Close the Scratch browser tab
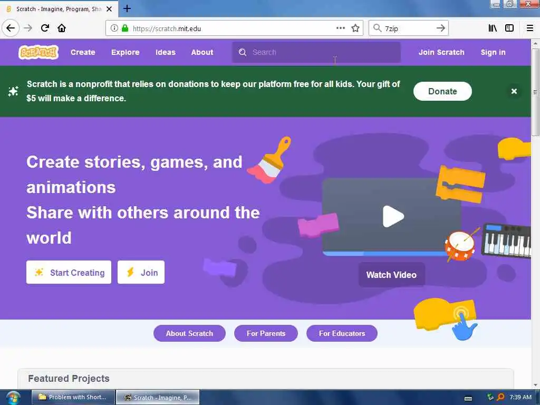This screenshot has height=405, width=540. [109, 9]
